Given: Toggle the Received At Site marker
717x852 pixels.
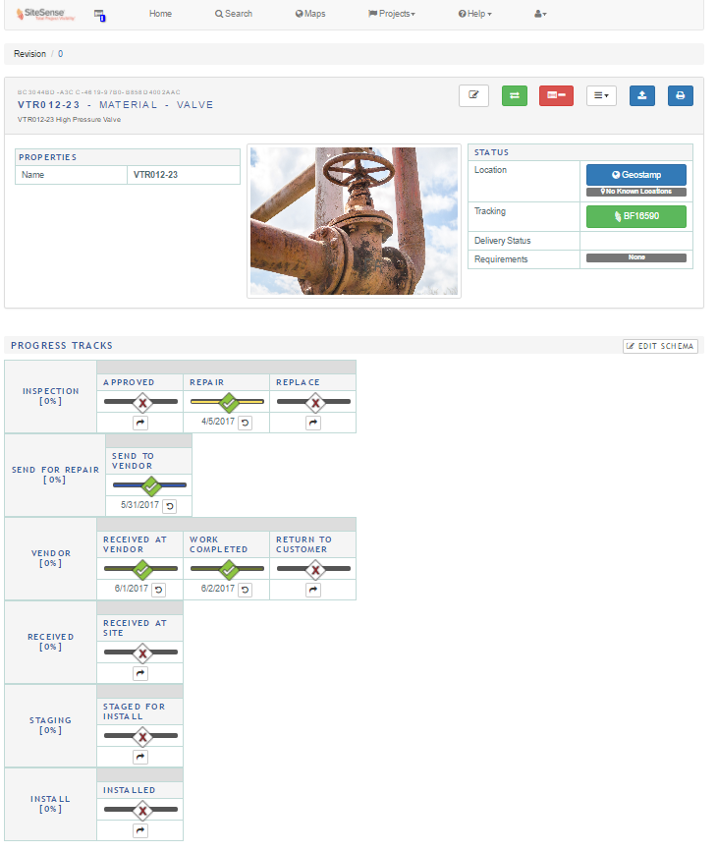Looking at the screenshot, I should [142, 653].
